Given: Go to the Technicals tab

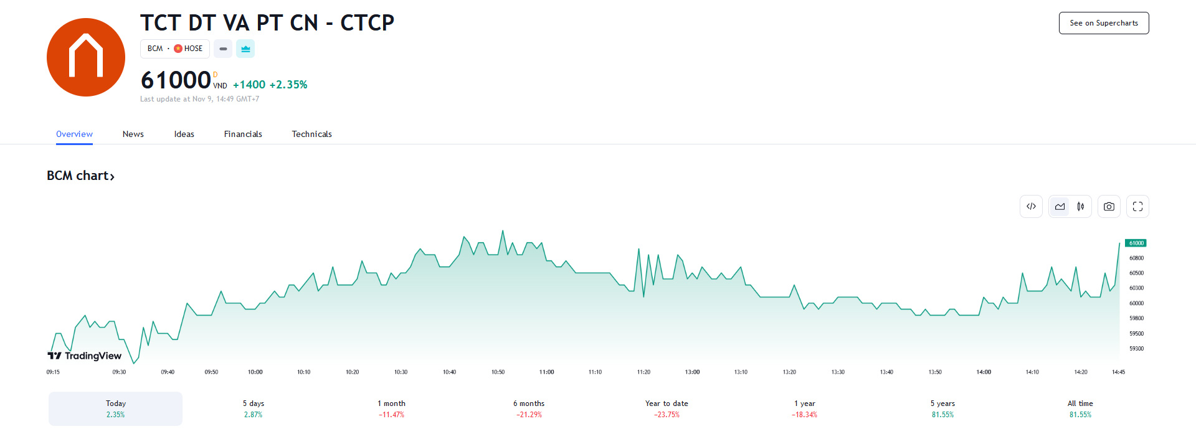Looking at the screenshot, I should click(x=311, y=134).
